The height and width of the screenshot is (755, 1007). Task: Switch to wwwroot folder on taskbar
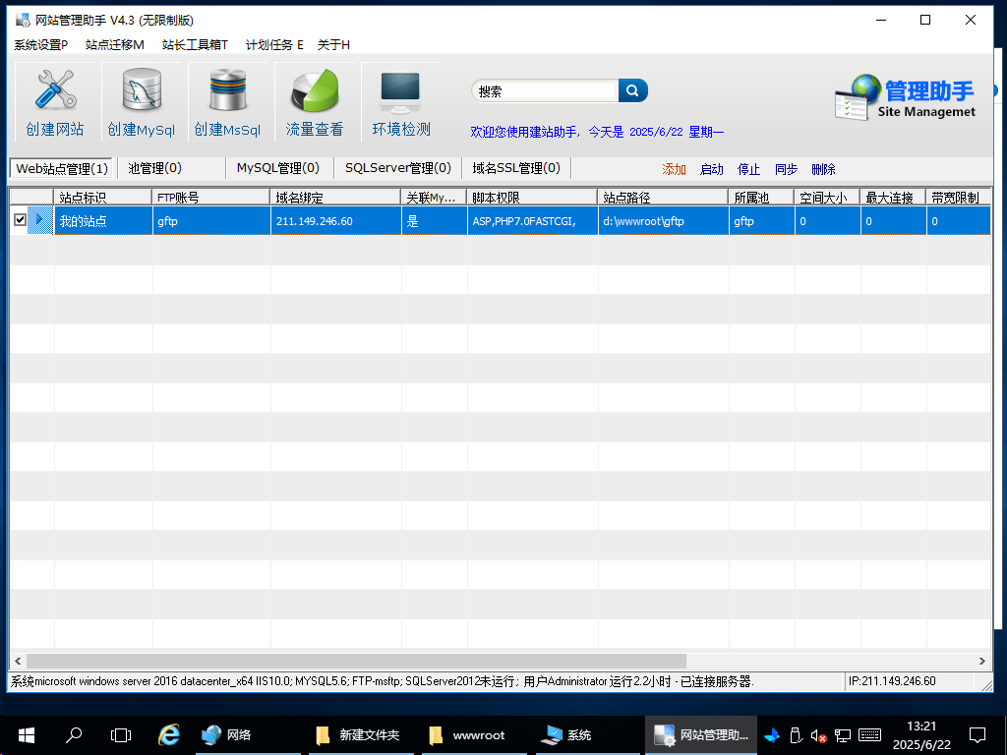click(474, 735)
